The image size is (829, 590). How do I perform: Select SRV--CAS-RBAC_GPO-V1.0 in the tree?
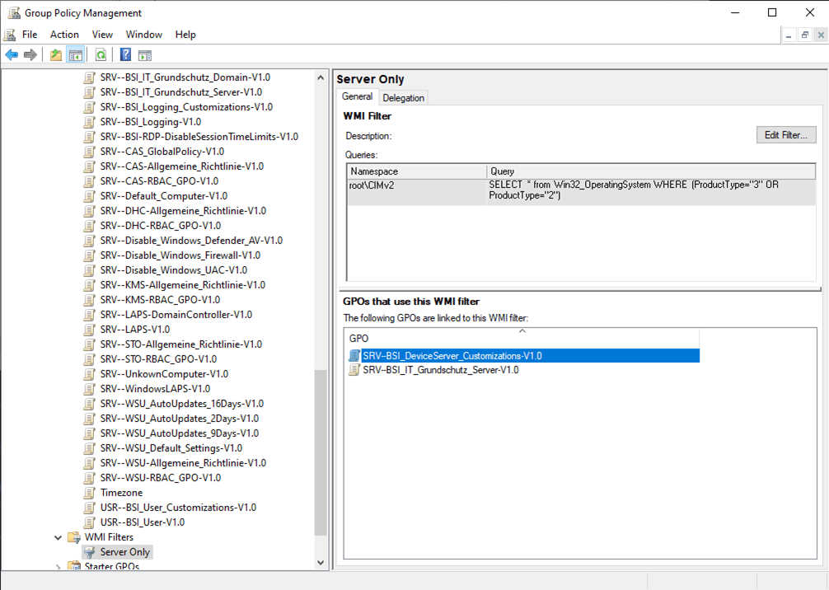click(159, 180)
